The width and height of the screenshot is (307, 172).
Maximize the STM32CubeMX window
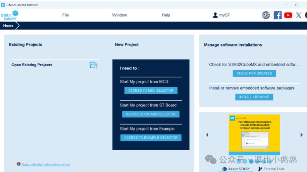tap(297, 5)
